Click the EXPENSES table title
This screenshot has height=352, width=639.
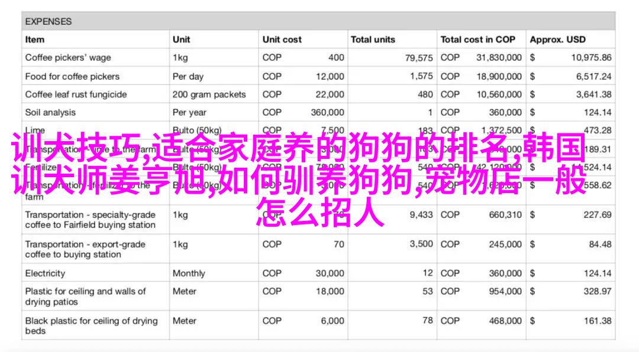point(48,22)
